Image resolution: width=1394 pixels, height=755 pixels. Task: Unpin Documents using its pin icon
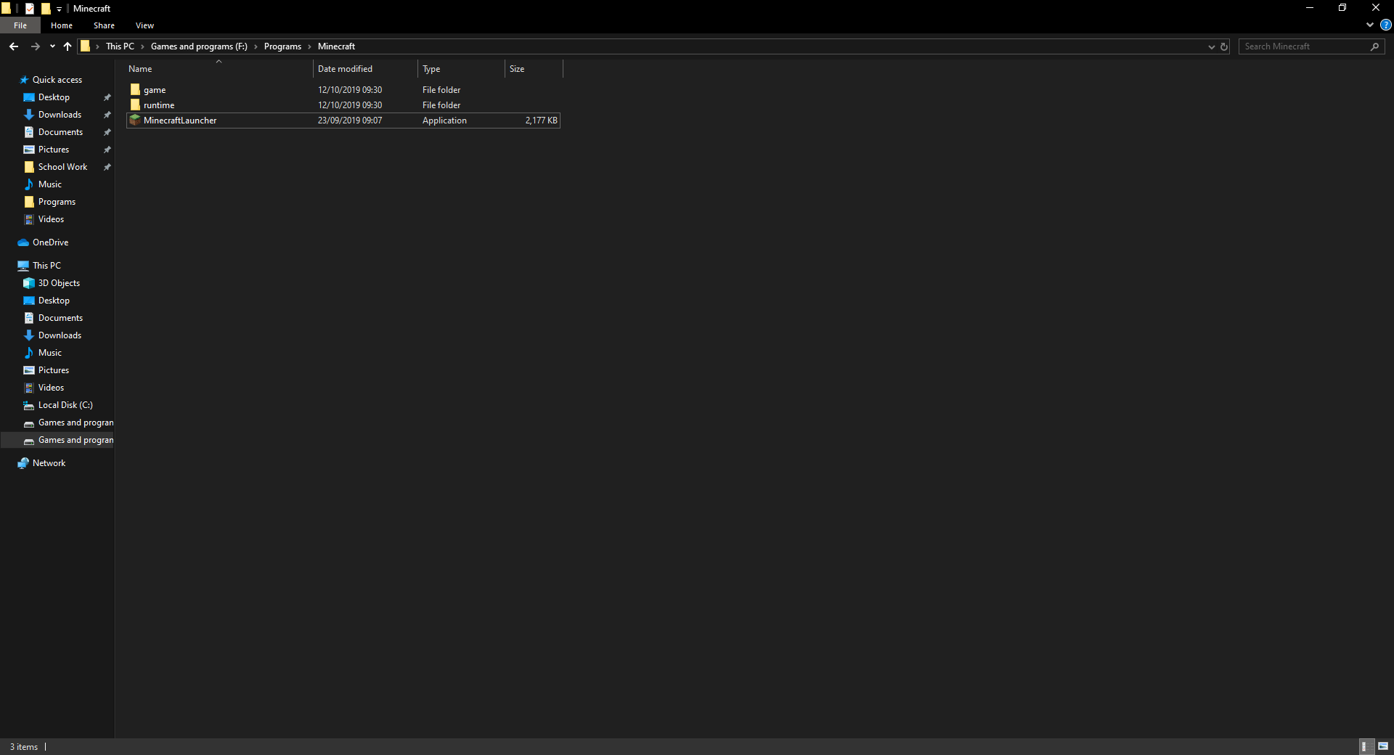click(107, 132)
